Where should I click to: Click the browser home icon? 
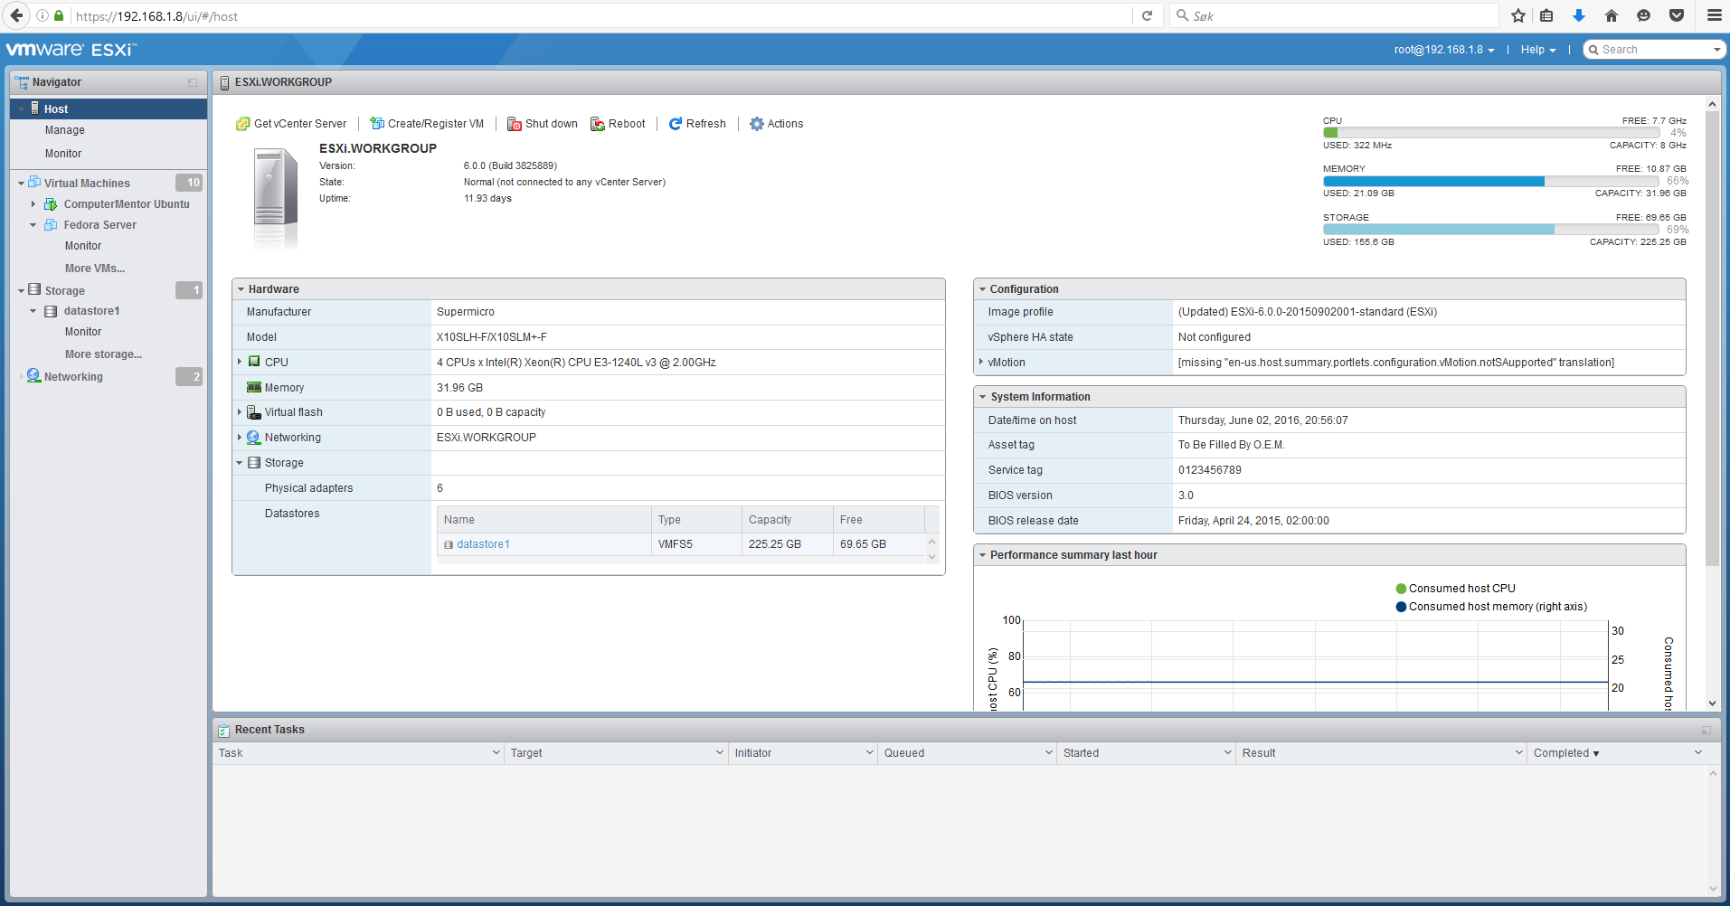(x=1611, y=15)
